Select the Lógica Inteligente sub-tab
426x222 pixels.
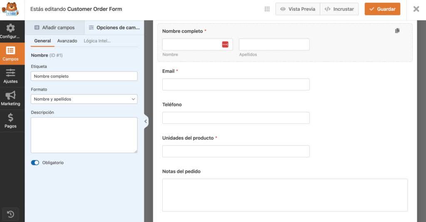pos(97,41)
